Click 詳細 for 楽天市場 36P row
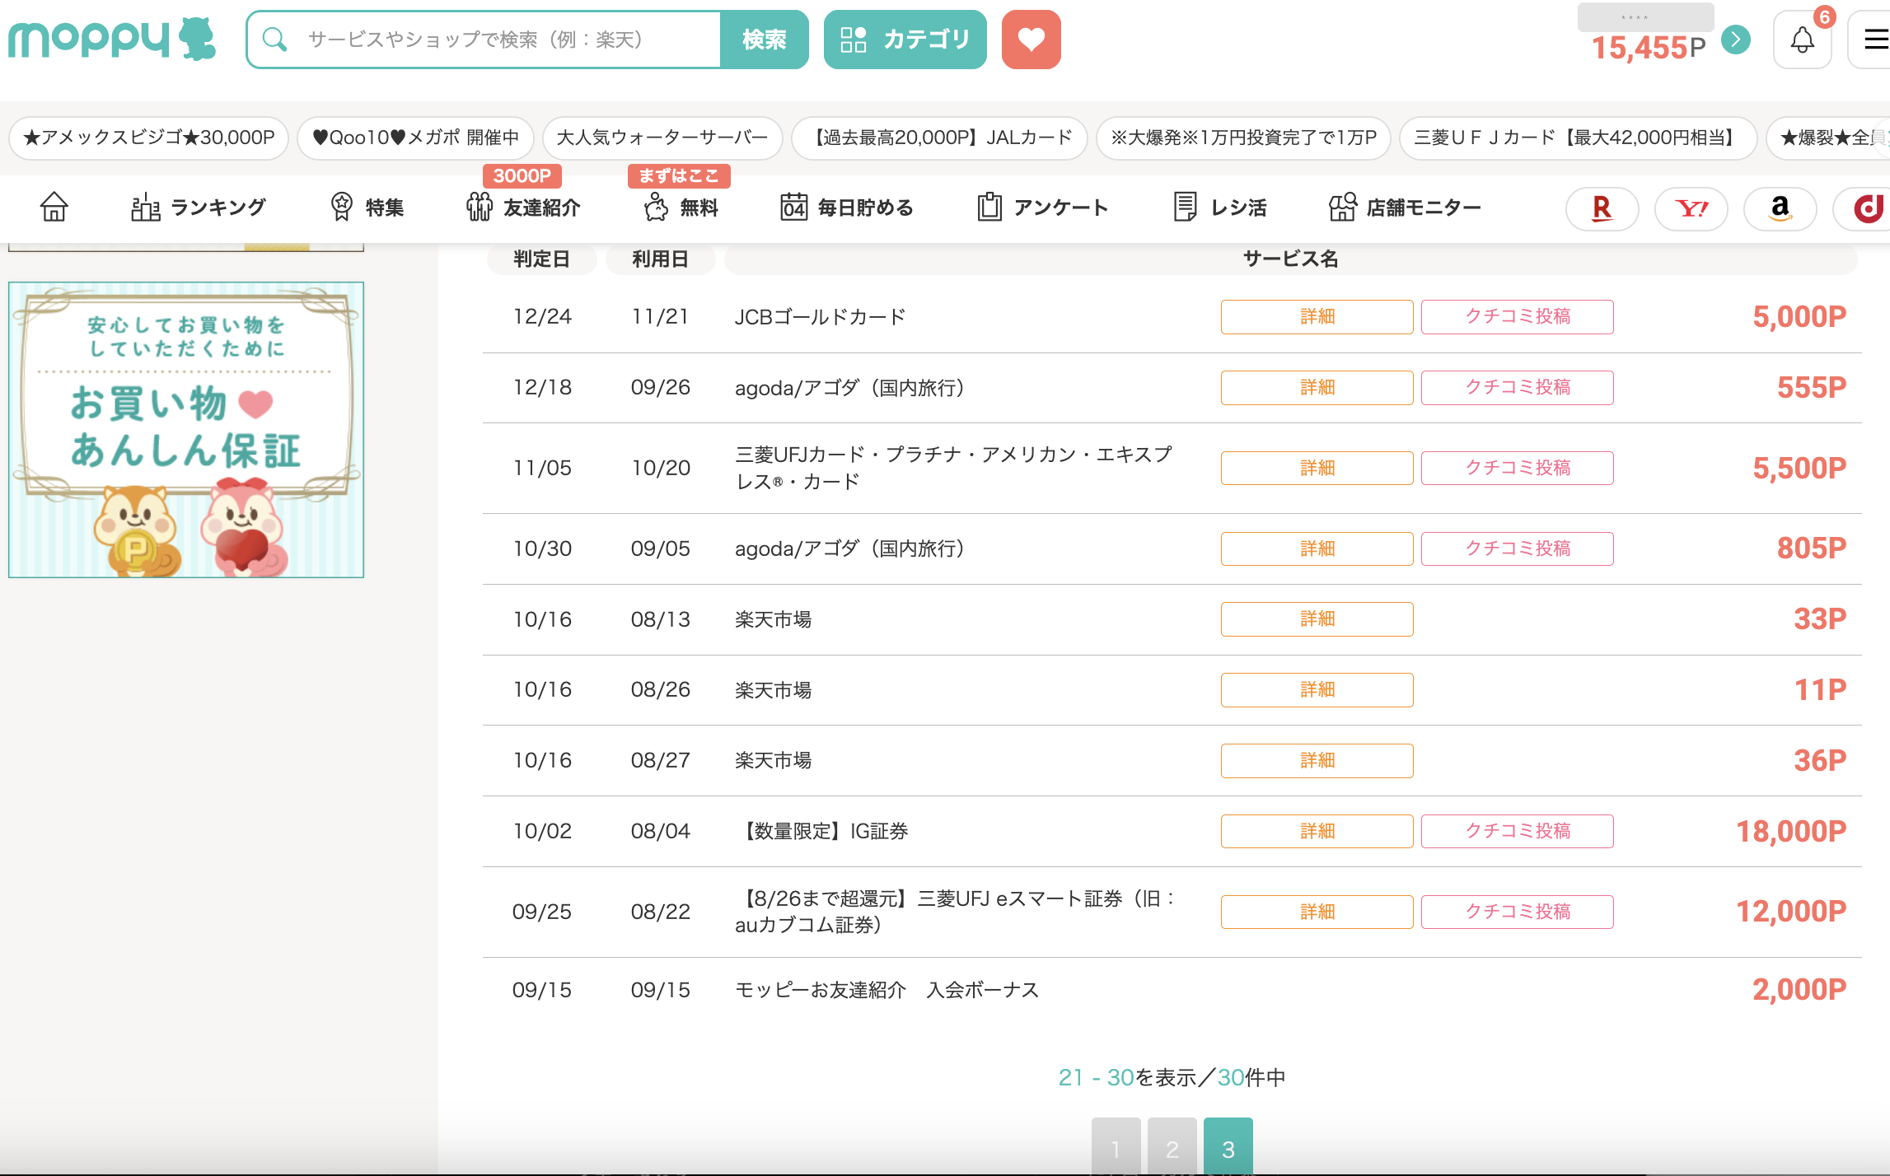1890x1176 pixels. click(1317, 761)
